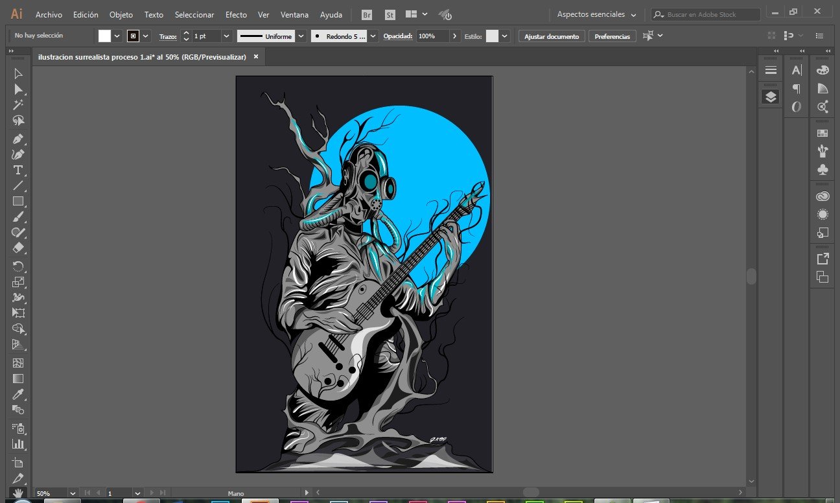
Task: Select the Selection tool arrow
Action: (x=18, y=74)
